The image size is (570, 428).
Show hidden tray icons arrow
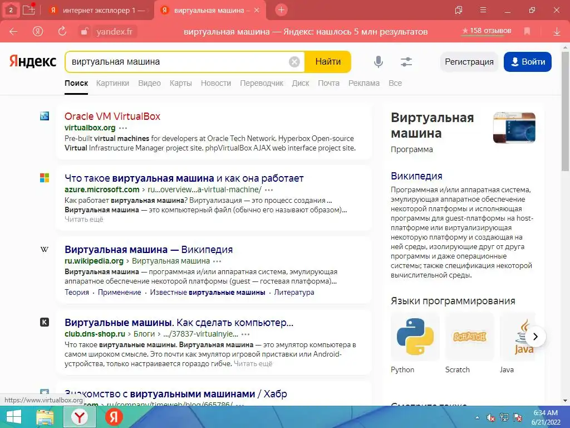(x=477, y=418)
